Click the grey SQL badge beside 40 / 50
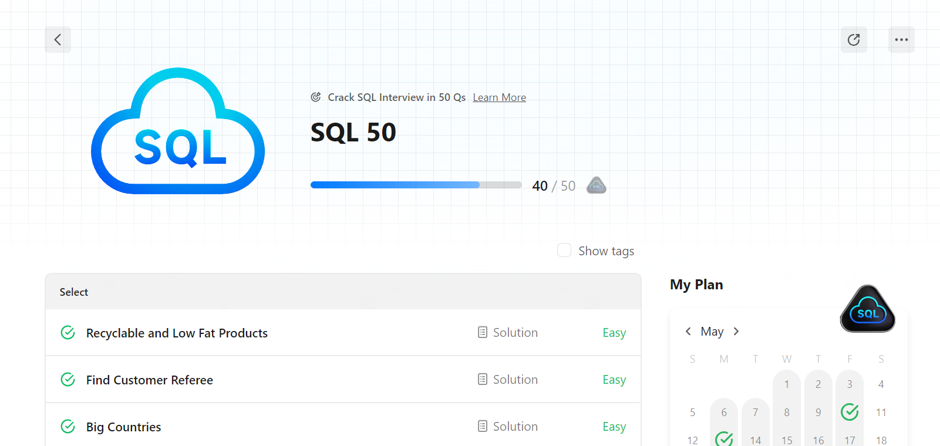The image size is (940, 446). (596, 185)
